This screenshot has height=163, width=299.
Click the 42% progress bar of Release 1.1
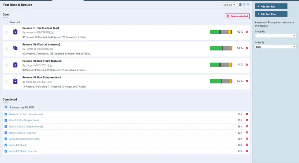(221, 32)
